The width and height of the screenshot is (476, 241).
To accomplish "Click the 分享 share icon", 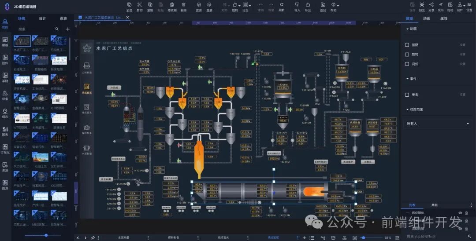I will pyautogui.click(x=431, y=4).
